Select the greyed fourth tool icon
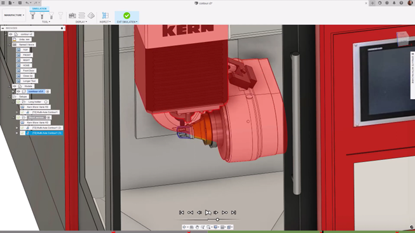415x233 pixels. (x=60, y=16)
